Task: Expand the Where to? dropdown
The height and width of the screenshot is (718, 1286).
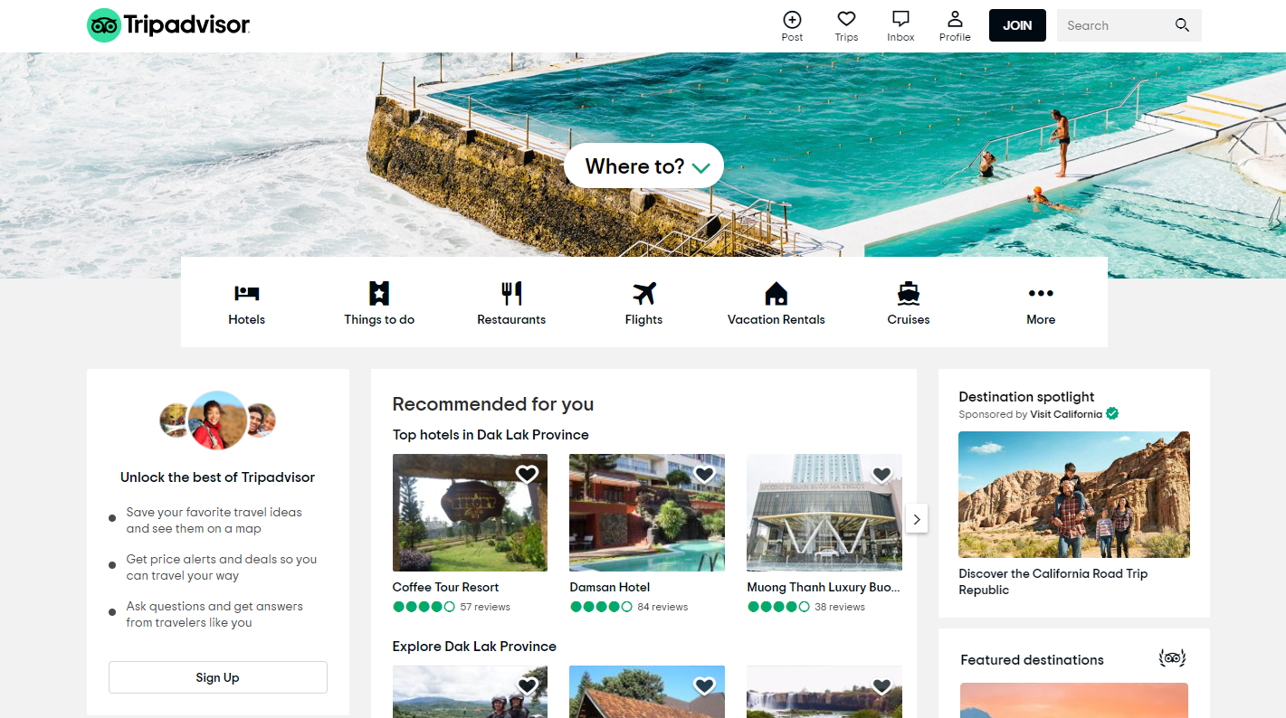Action: pyautogui.click(x=643, y=166)
